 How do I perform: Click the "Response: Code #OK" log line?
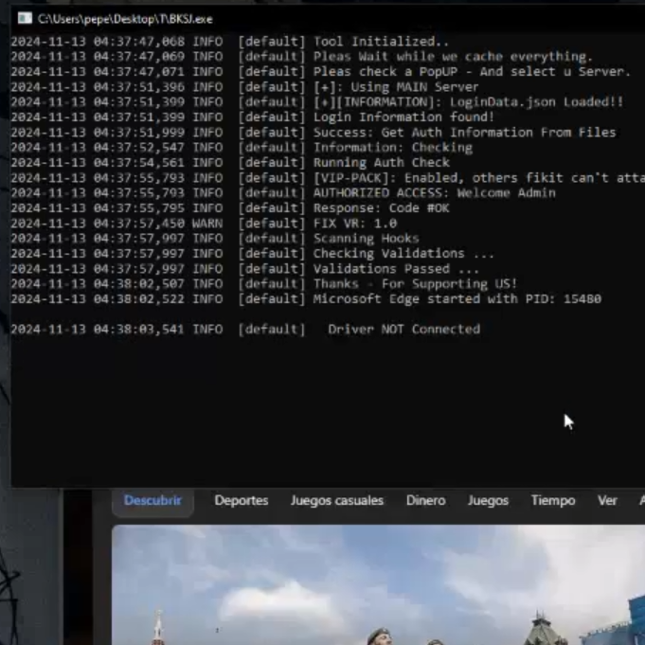click(x=381, y=207)
